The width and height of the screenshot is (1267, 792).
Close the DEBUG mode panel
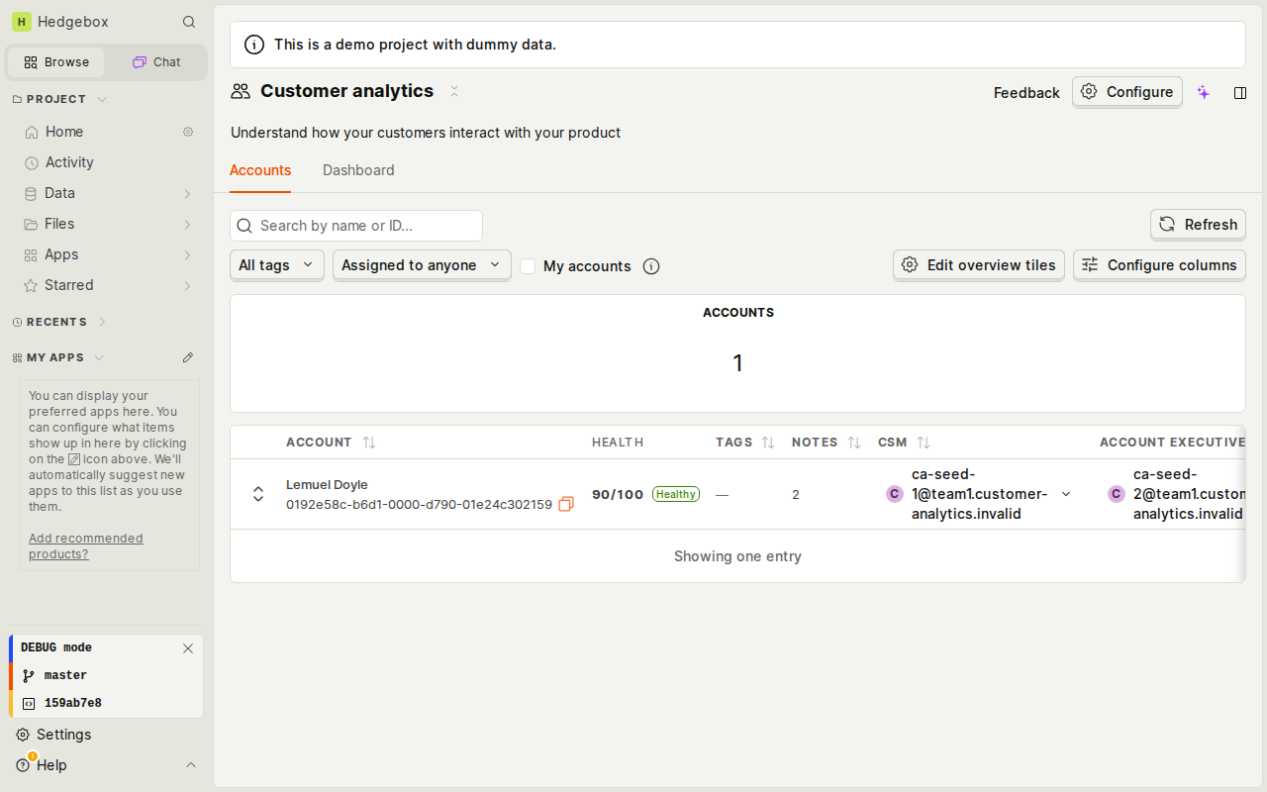pyautogui.click(x=188, y=648)
